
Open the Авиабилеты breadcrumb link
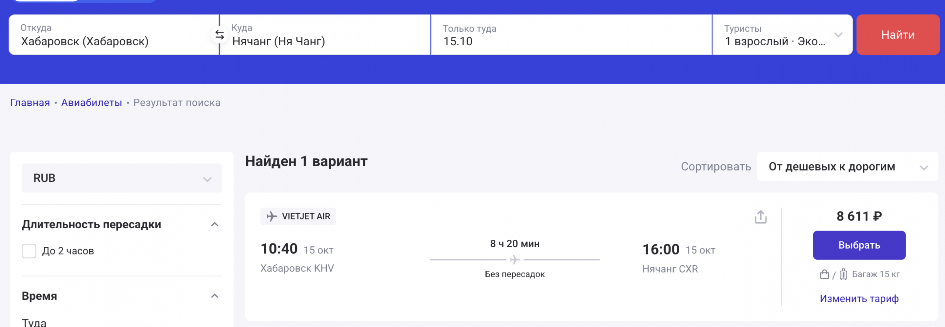[x=92, y=103]
